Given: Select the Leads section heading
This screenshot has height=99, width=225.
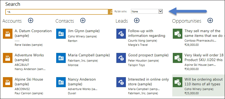Looking at the screenshot, I should click(x=122, y=21).
